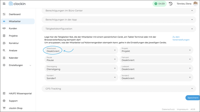The image size is (200, 112).
Task: Open the Arbeitszeit dropdown
Action: click(81, 50)
